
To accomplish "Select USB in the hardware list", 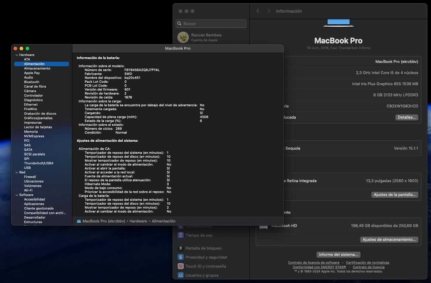I will click(x=28, y=168).
